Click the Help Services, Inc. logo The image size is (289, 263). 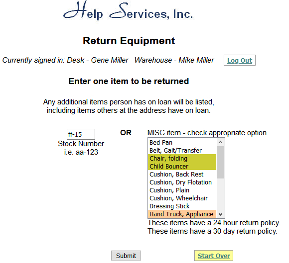(128, 10)
